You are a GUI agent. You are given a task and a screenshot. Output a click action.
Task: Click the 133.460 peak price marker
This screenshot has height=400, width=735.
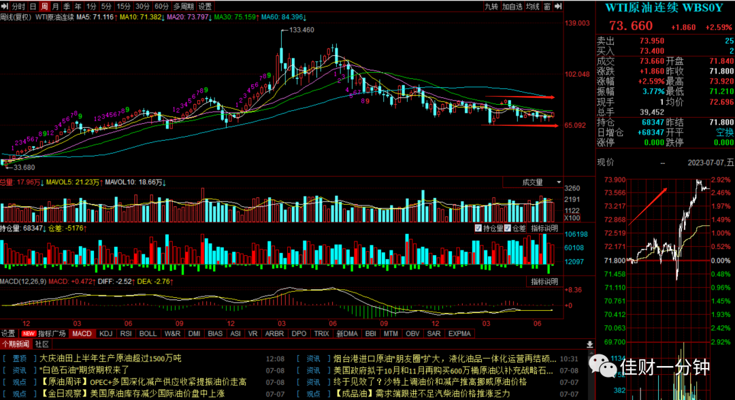point(302,30)
